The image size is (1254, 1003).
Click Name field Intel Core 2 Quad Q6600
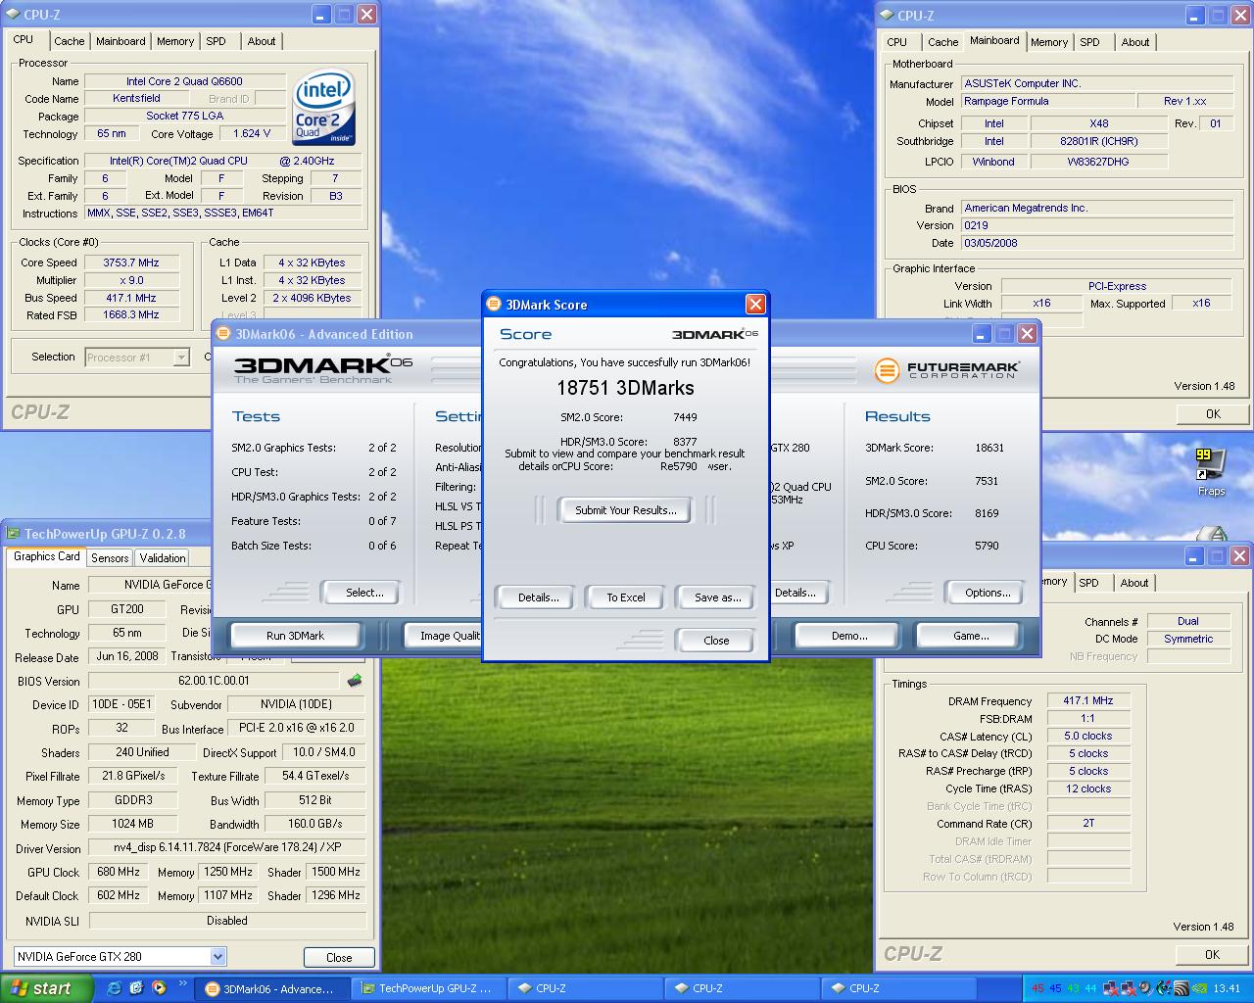pyautogui.click(x=184, y=81)
